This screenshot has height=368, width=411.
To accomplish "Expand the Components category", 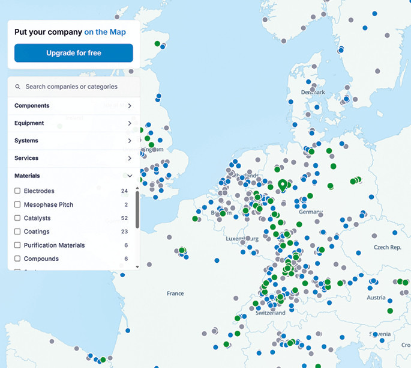I will click(x=130, y=106).
